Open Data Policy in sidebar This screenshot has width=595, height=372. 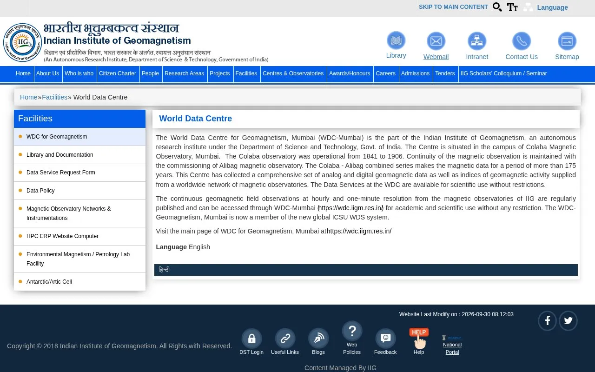click(x=79, y=191)
